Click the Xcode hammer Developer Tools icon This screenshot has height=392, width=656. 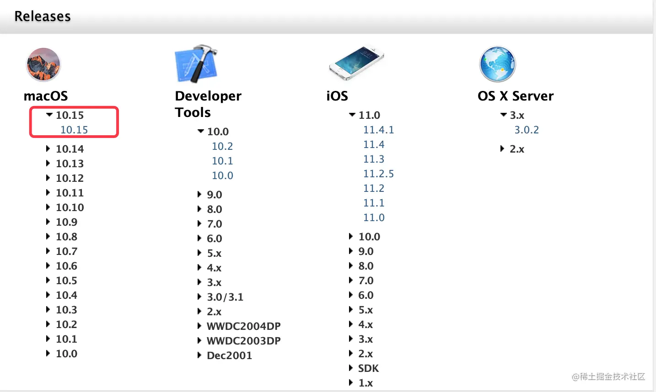pyautogui.click(x=196, y=64)
